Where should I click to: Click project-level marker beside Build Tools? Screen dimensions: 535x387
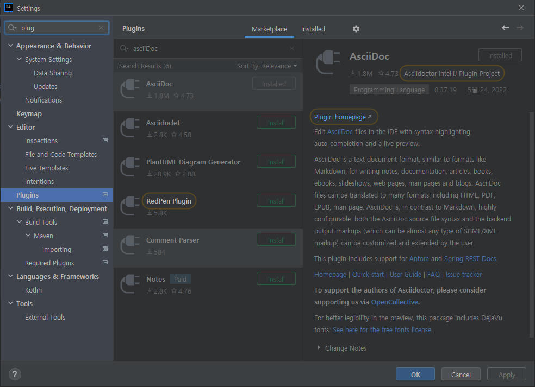point(105,222)
